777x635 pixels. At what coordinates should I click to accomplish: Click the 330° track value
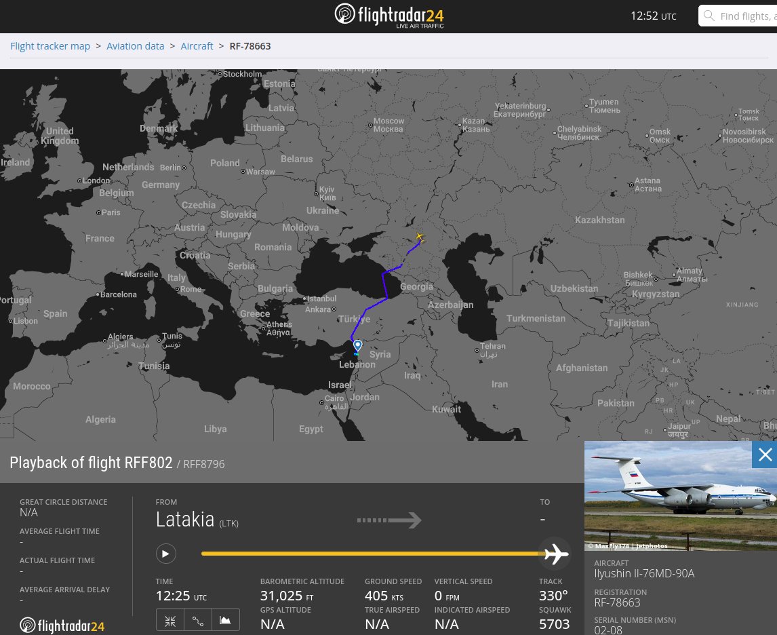[553, 596]
